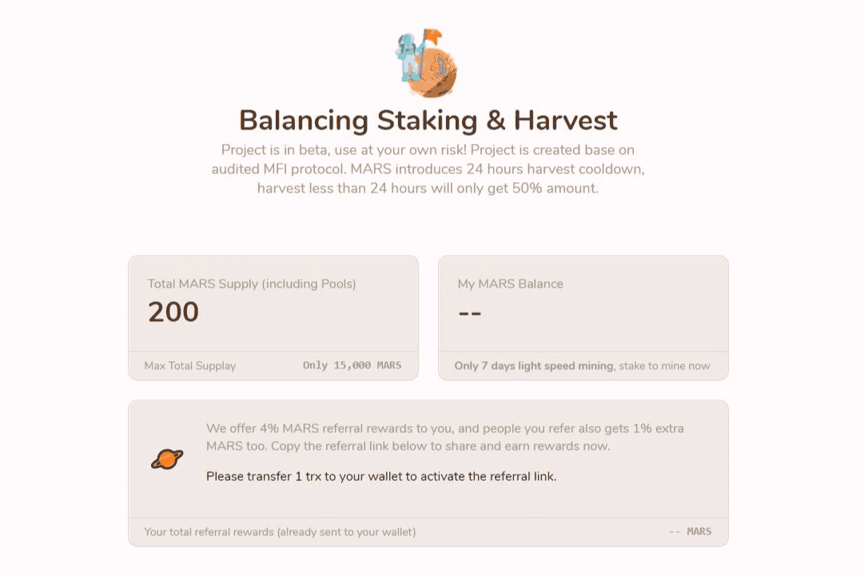This screenshot has height=576, width=864.
Task: Click "Only 7 days light speed mining" text
Action: 534,366
